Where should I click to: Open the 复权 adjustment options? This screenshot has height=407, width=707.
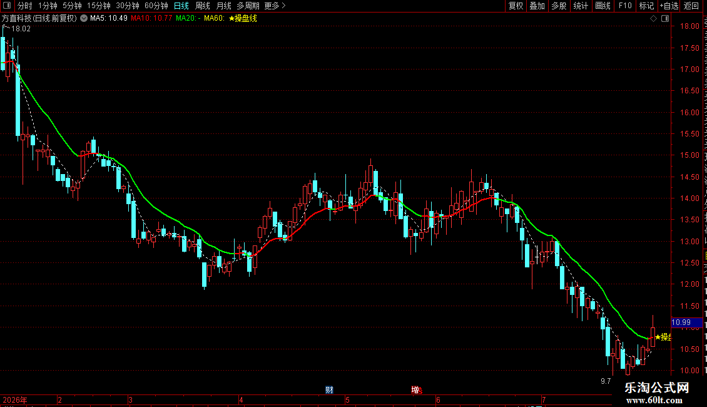click(516, 6)
